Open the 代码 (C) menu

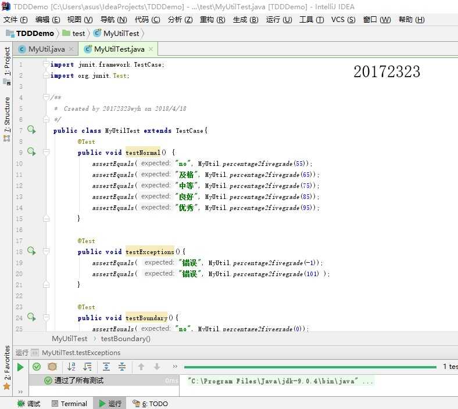(147, 20)
